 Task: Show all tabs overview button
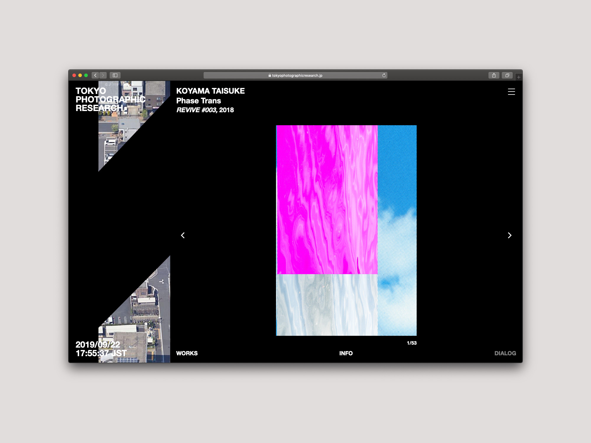pyautogui.click(x=507, y=75)
